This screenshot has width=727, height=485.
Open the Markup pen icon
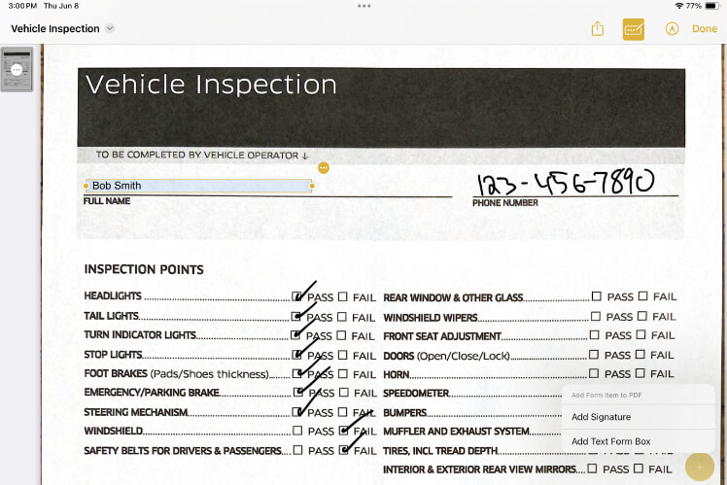click(x=672, y=29)
